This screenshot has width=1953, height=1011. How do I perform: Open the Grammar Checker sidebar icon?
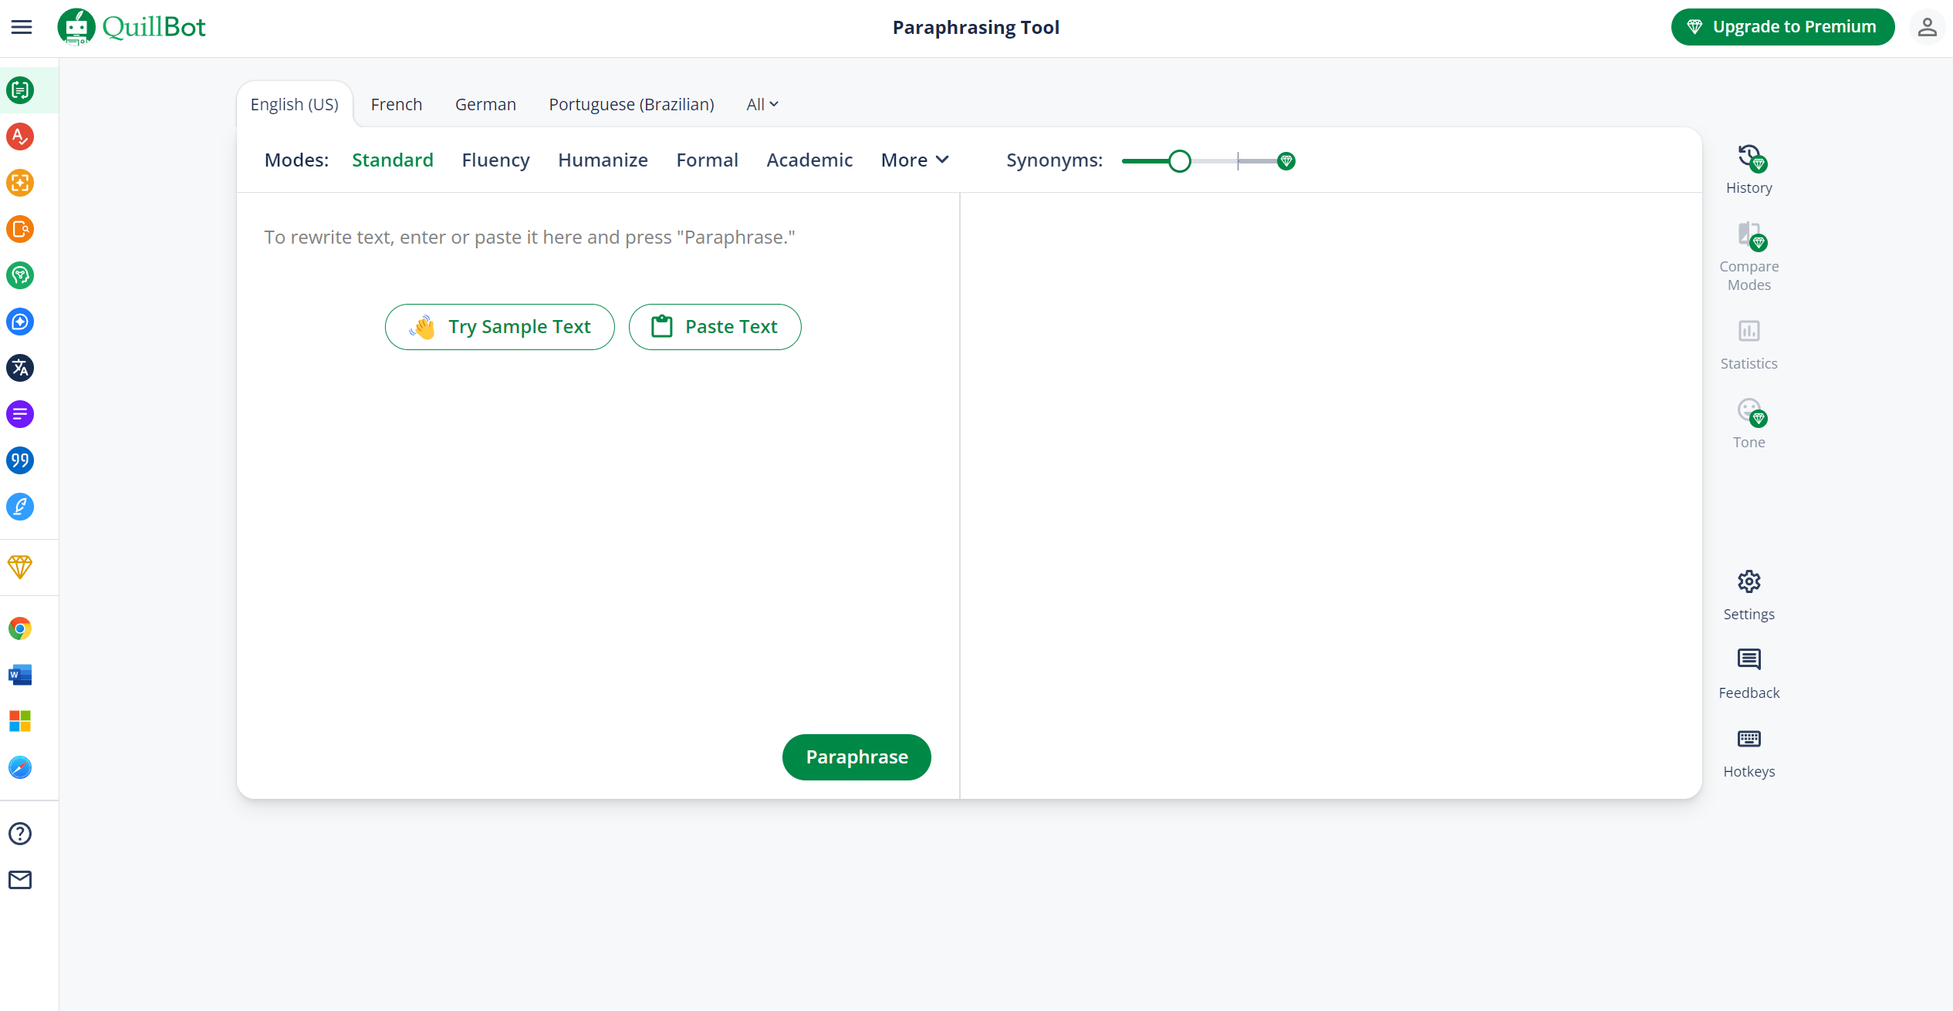pos(20,136)
